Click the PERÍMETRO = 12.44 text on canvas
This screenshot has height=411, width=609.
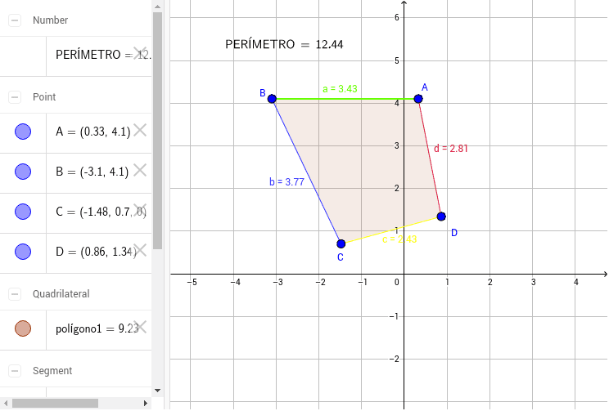(284, 44)
